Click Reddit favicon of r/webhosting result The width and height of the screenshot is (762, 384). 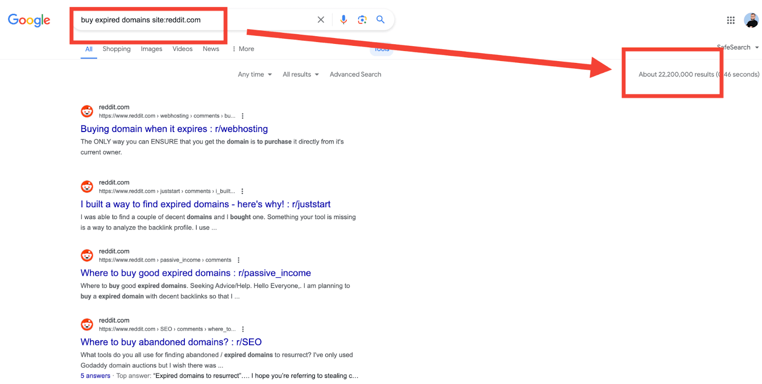87,111
